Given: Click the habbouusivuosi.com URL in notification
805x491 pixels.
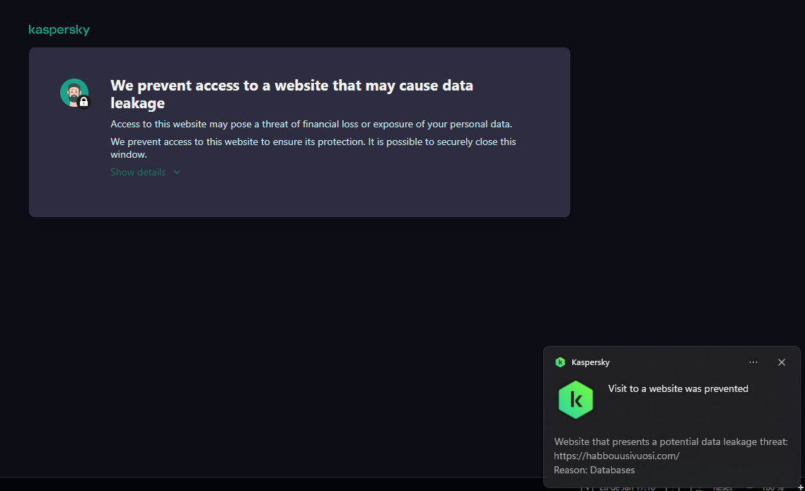Looking at the screenshot, I should pos(617,456).
